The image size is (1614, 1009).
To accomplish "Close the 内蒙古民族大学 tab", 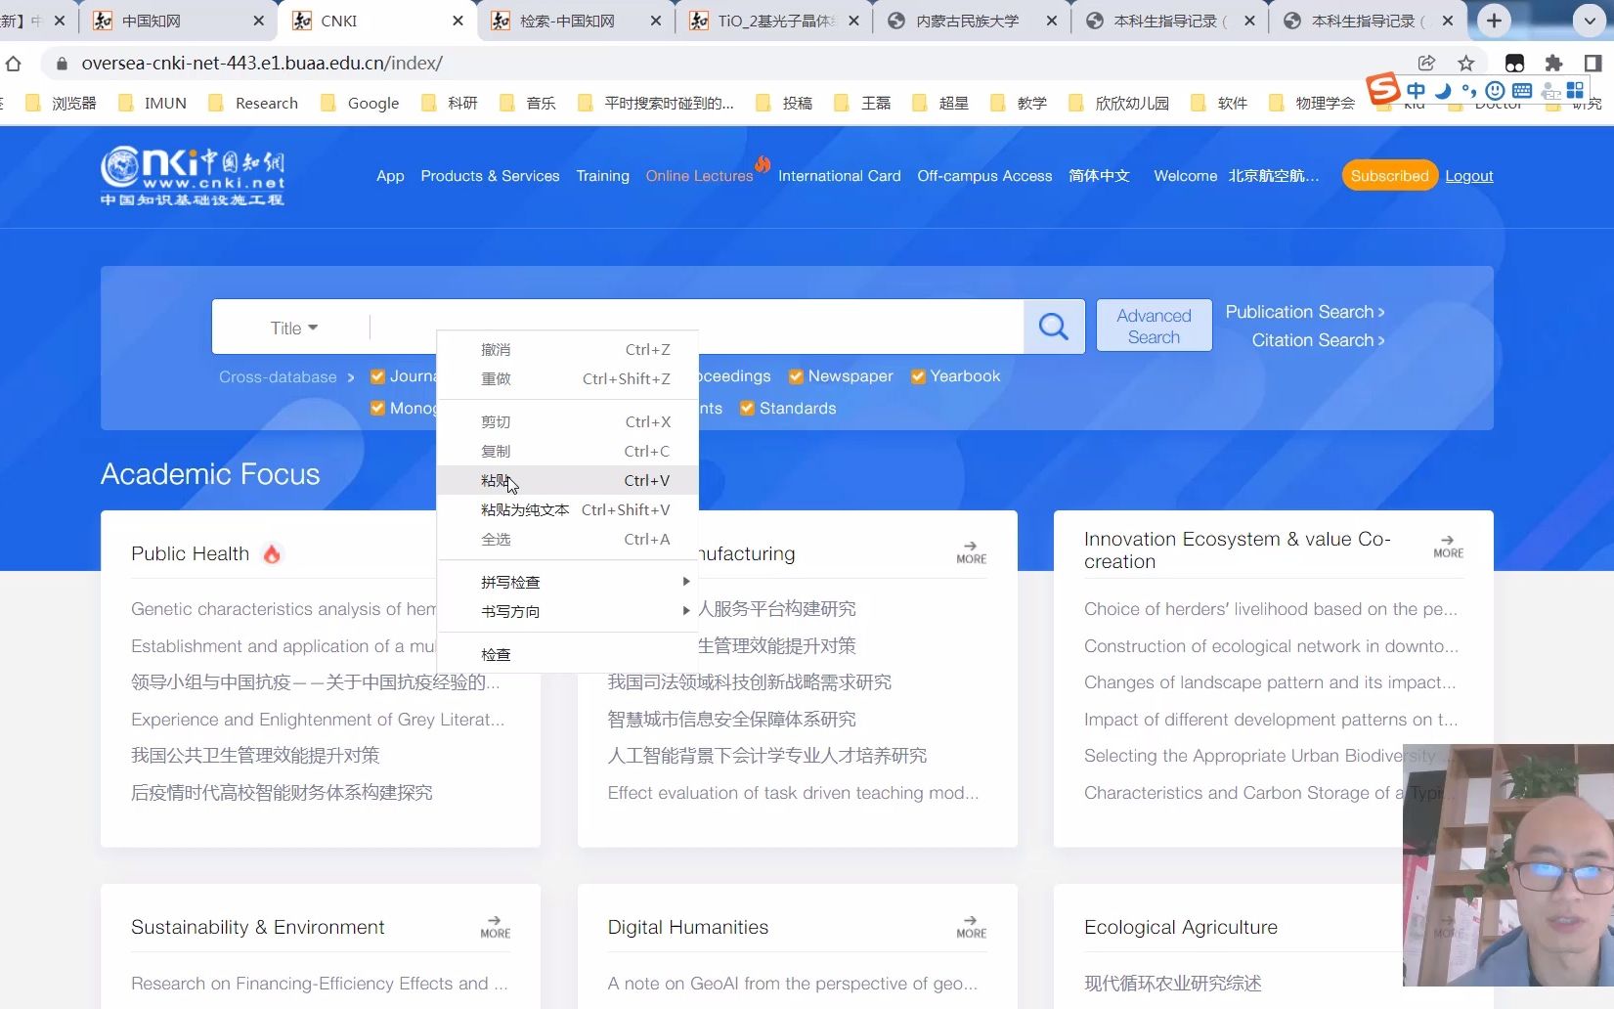I will (x=1051, y=21).
